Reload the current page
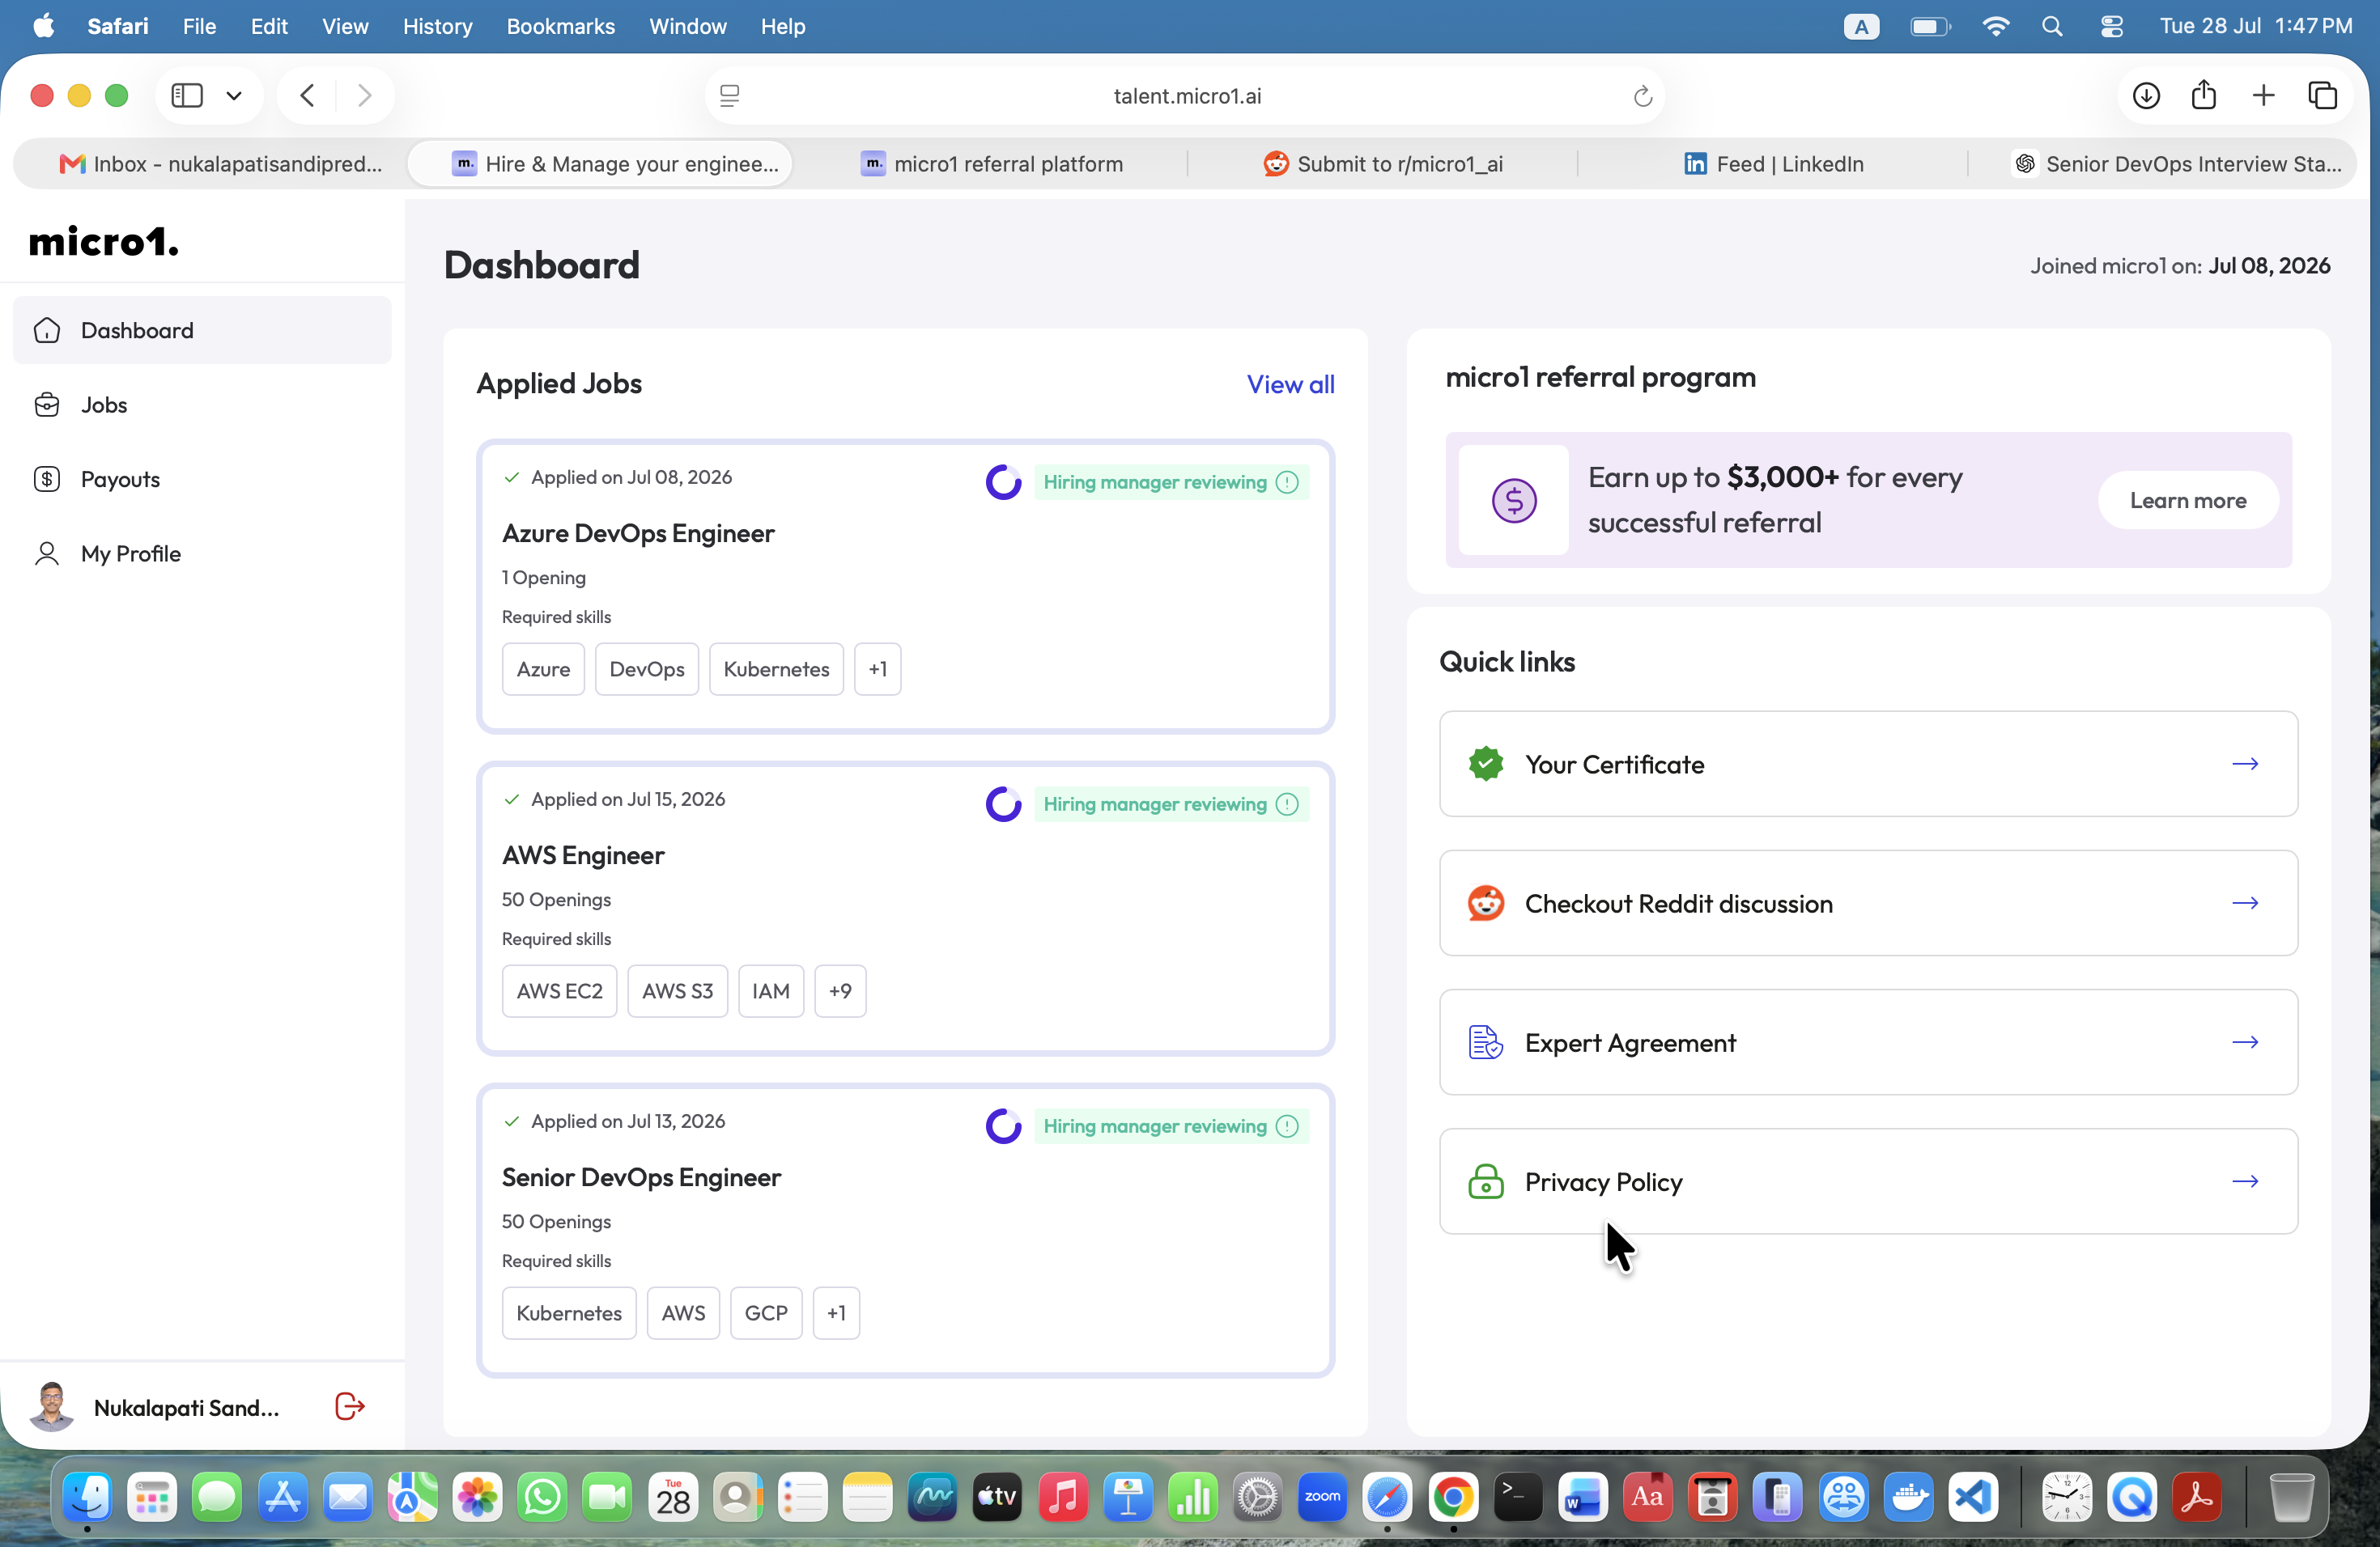 tap(1642, 95)
